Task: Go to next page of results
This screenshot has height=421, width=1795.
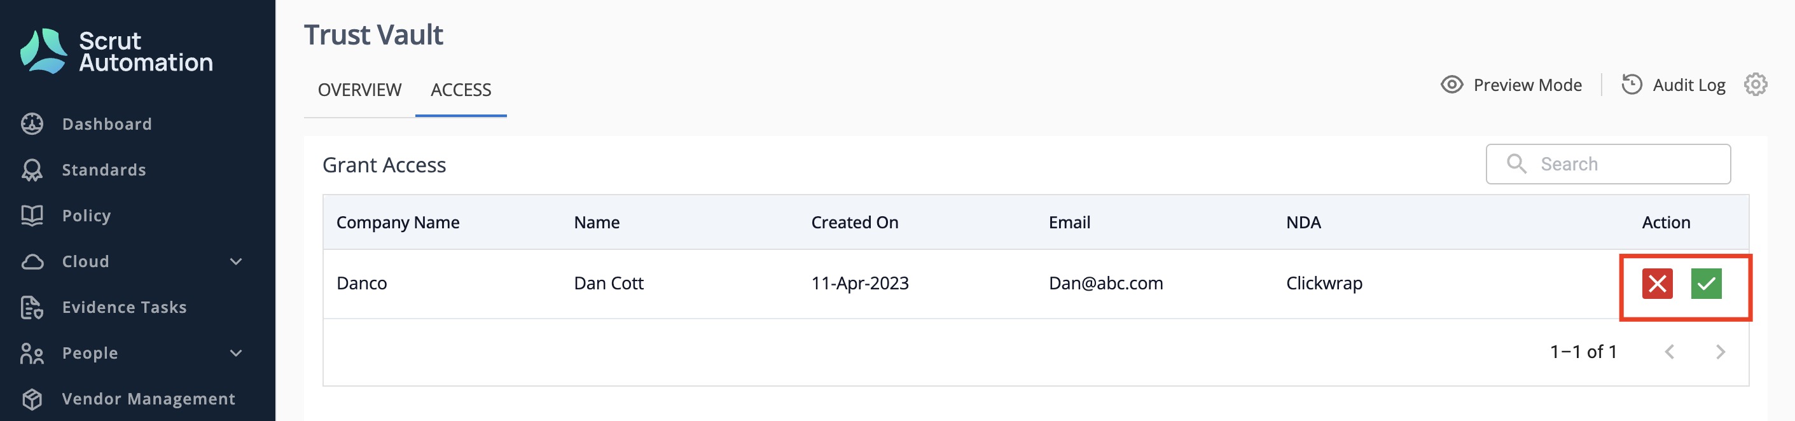Action: pos(1720,352)
